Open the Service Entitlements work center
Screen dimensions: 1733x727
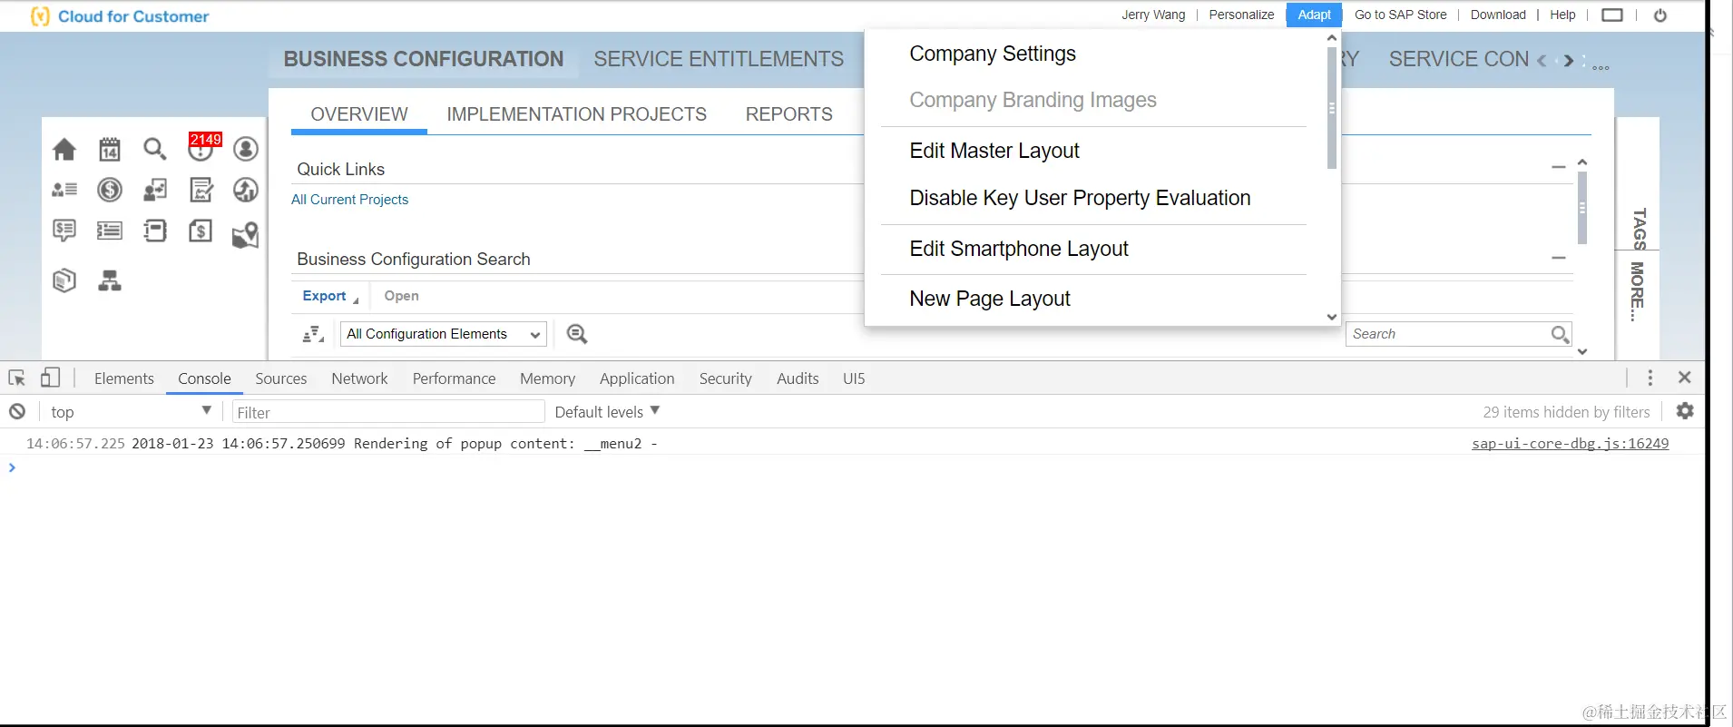pos(719,59)
